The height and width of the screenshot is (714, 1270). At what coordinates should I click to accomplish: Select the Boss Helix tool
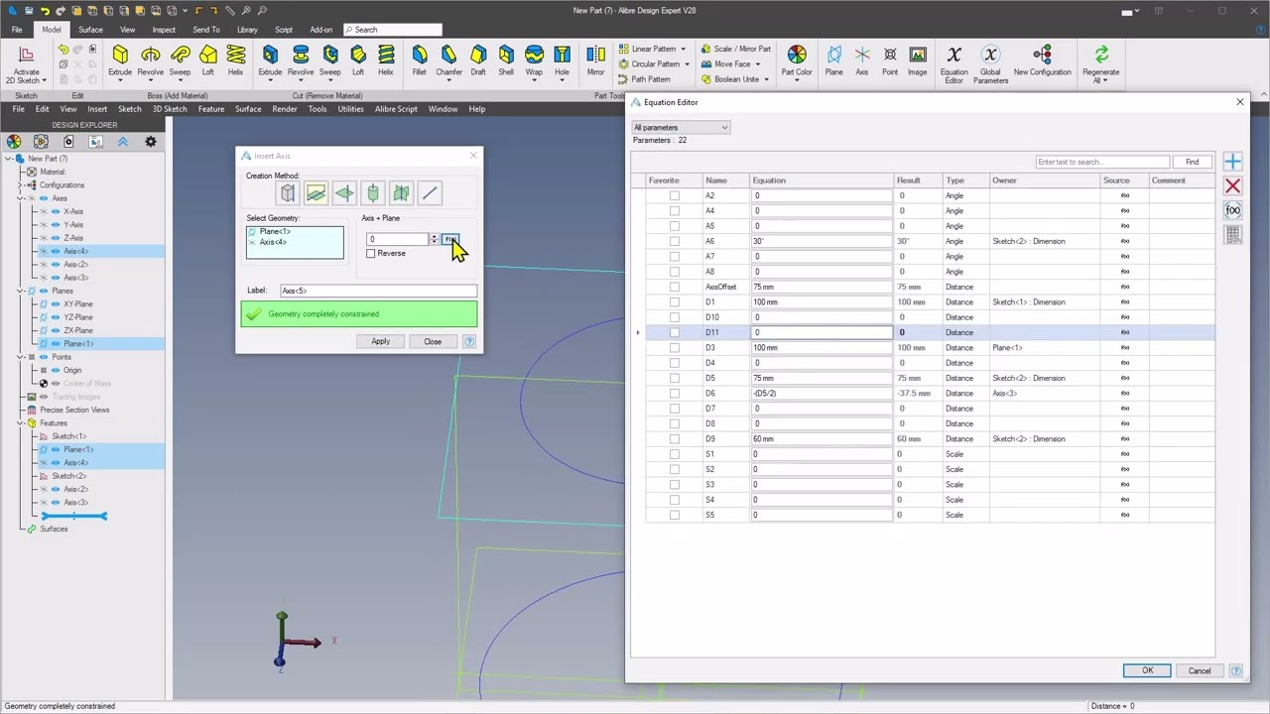[235, 59]
